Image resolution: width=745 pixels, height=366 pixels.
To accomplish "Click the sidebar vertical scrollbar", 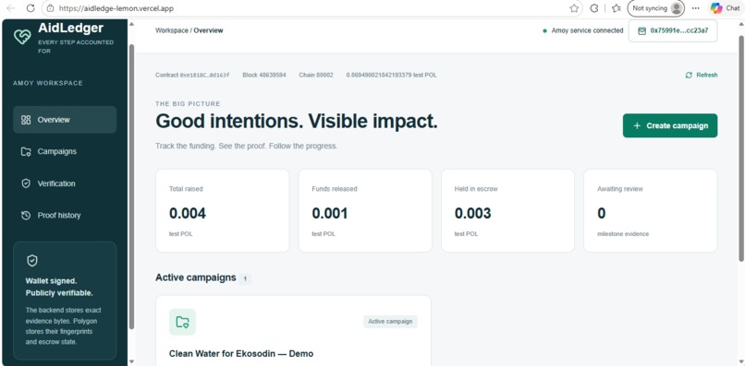I will coord(131,187).
